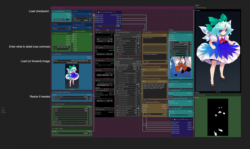This screenshot has height=149, width=250.
Task: Collapse the Image To Mask node dot
Action: click(53, 129)
